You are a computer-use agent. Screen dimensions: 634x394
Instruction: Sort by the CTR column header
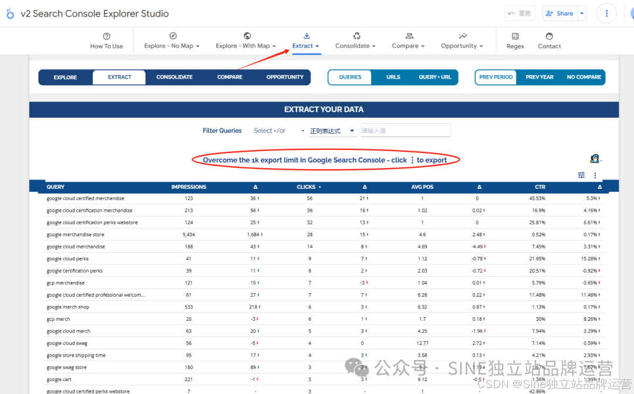pos(540,187)
